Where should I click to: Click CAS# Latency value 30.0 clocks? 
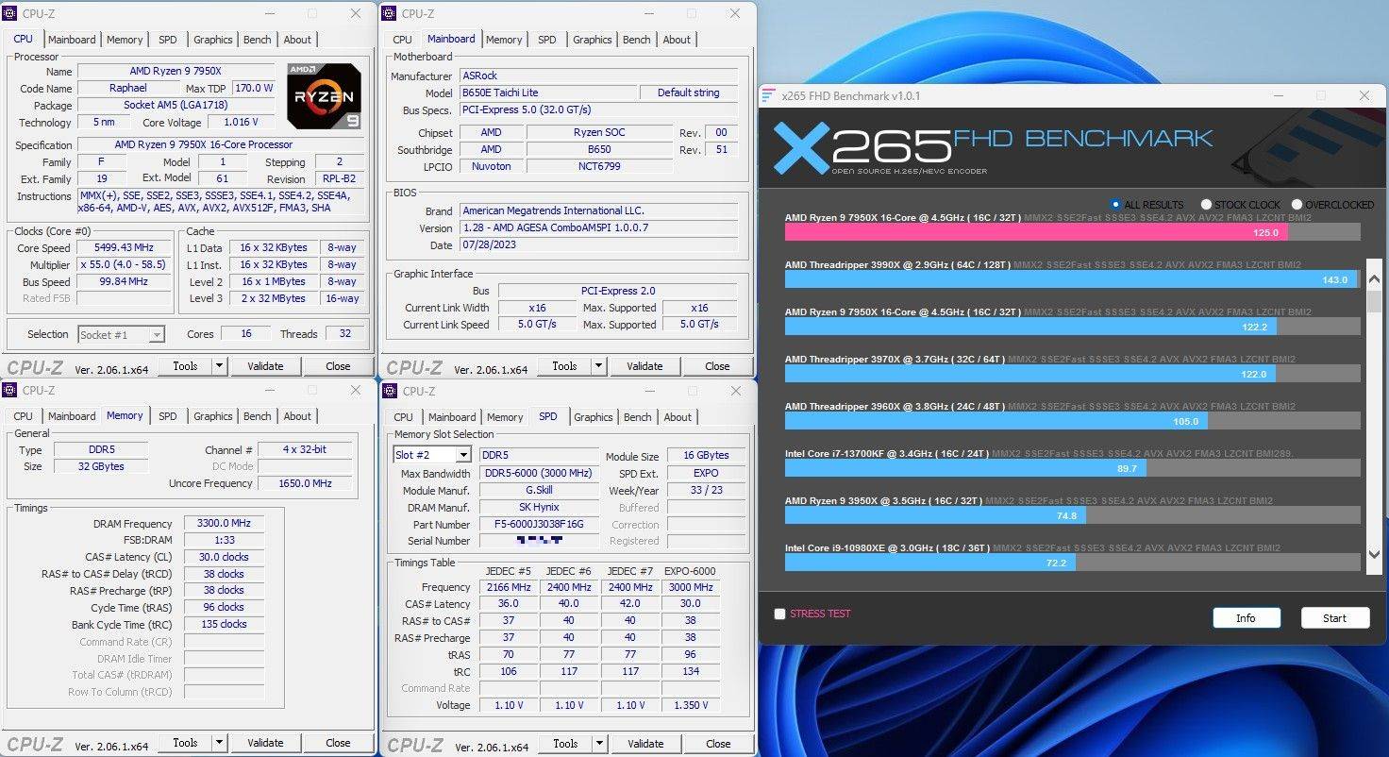[x=224, y=557]
